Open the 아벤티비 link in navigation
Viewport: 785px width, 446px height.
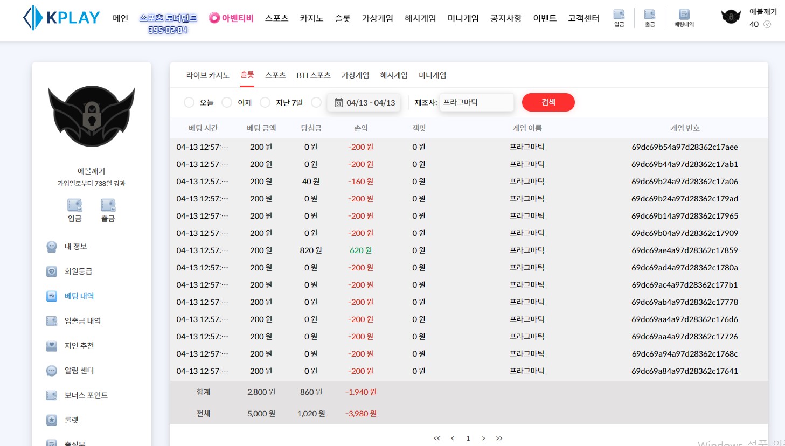[x=231, y=18]
